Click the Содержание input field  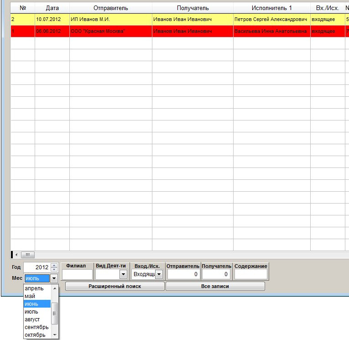click(251, 274)
